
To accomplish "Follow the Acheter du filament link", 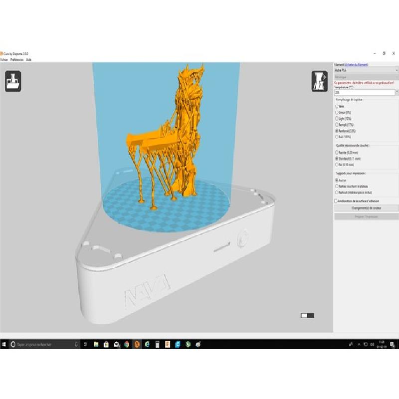I will click(356, 64).
